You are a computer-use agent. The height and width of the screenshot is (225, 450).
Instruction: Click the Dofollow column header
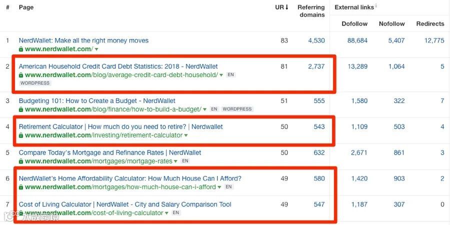pyautogui.click(x=354, y=24)
